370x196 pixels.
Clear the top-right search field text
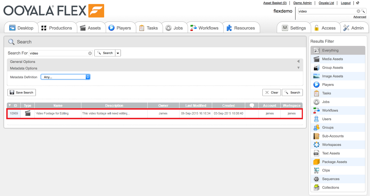point(358,11)
